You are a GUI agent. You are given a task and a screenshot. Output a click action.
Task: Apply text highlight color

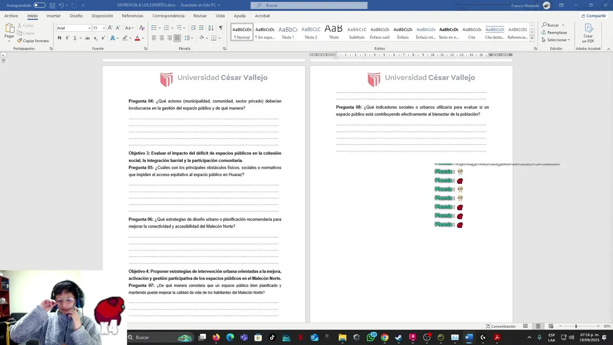(x=125, y=38)
